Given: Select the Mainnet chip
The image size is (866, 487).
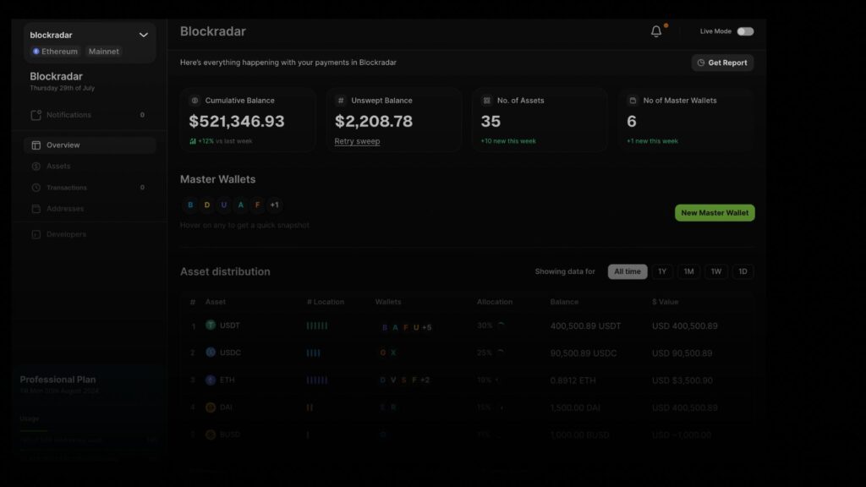Looking at the screenshot, I should pos(104,52).
